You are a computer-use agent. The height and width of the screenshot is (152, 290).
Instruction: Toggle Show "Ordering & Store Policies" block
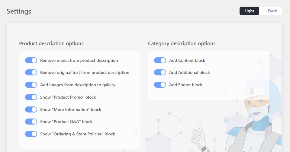click(31, 134)
